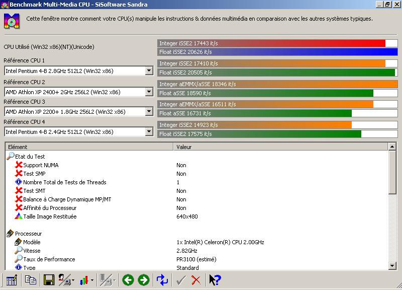This screenshot has width=402, height=290.
Task: Click Integer aEMMX/aSSE 16511 it/s bar
Action: coord(277,104)
